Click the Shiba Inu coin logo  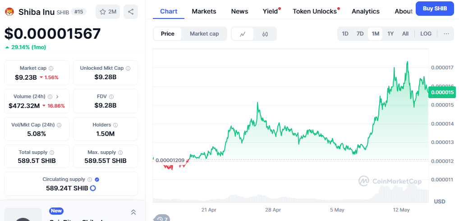pyautogui.click(x=9, y=12)
